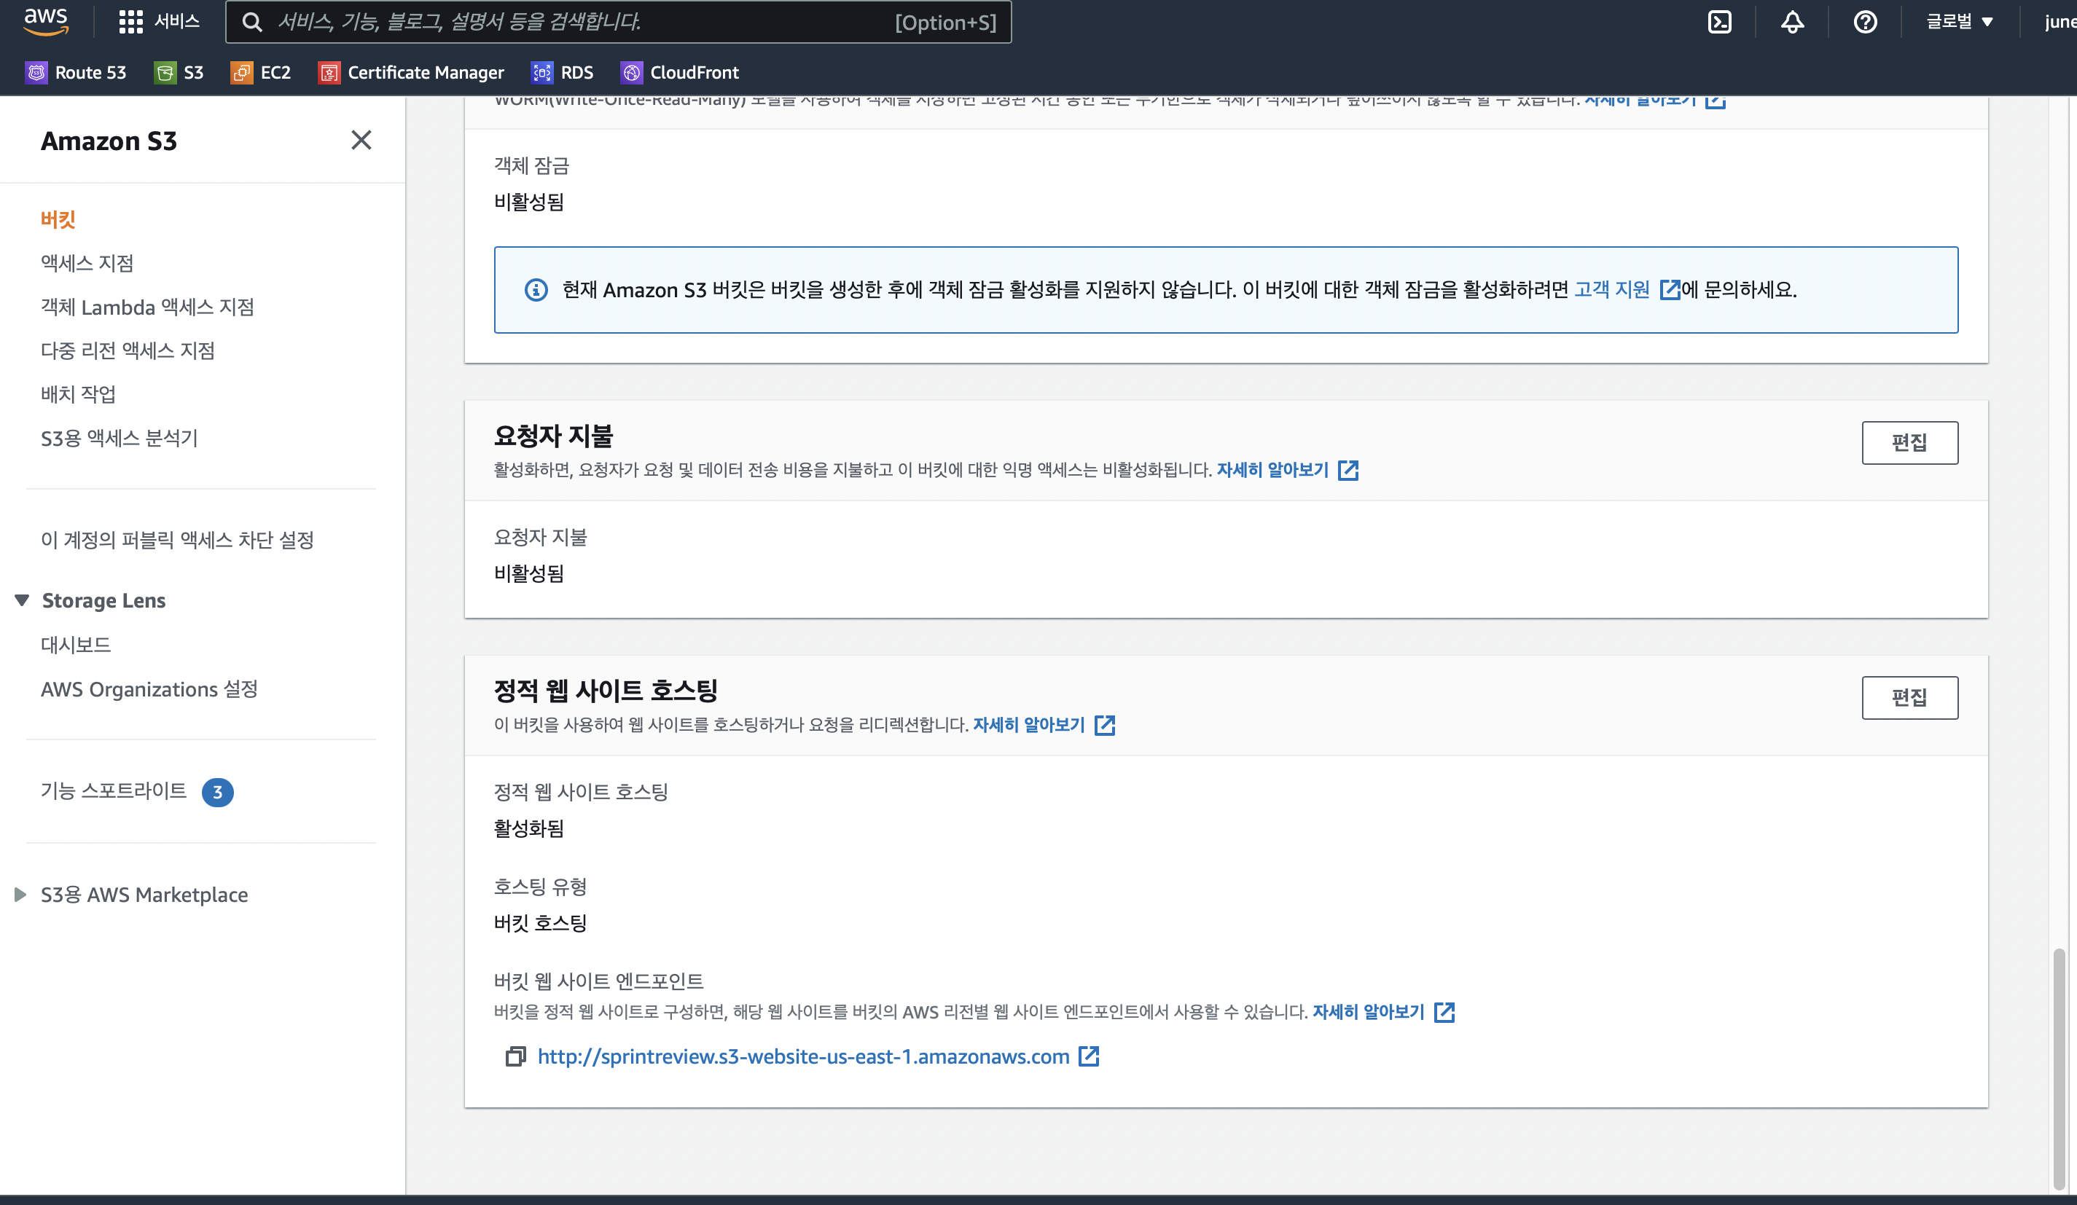The image size is (2077, 1205).
Task: Open the 고객 지원 link
Action: click(1611, 290)
